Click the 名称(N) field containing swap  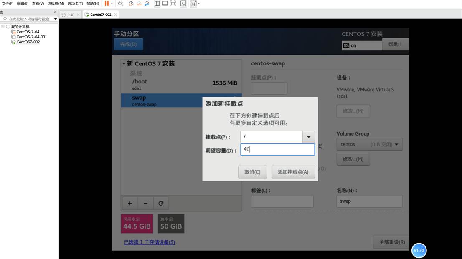click(x=370, y=201)
